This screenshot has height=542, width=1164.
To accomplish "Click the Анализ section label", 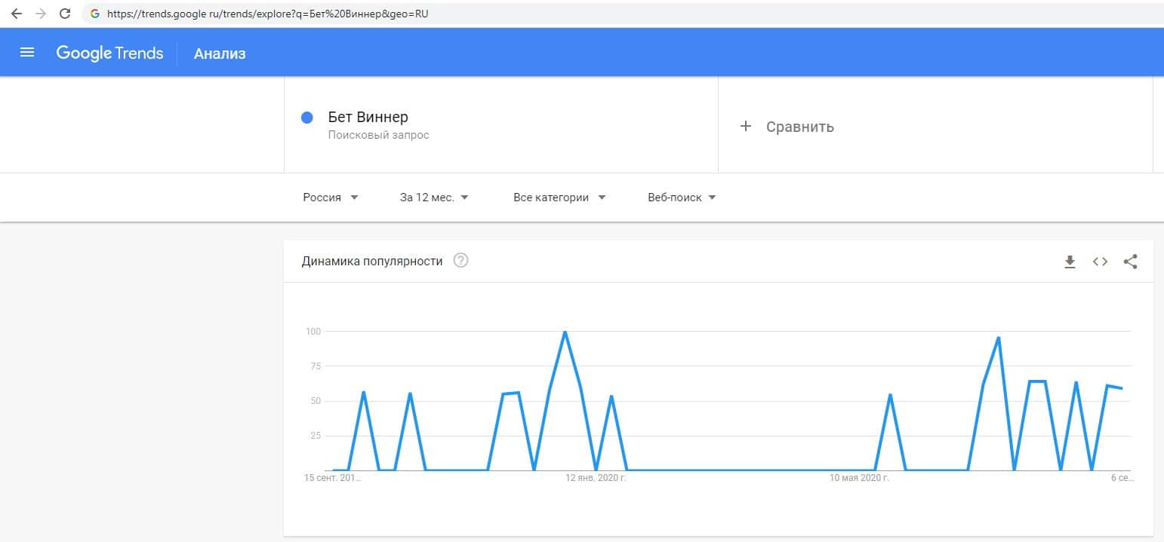I will tap(220, 54).
